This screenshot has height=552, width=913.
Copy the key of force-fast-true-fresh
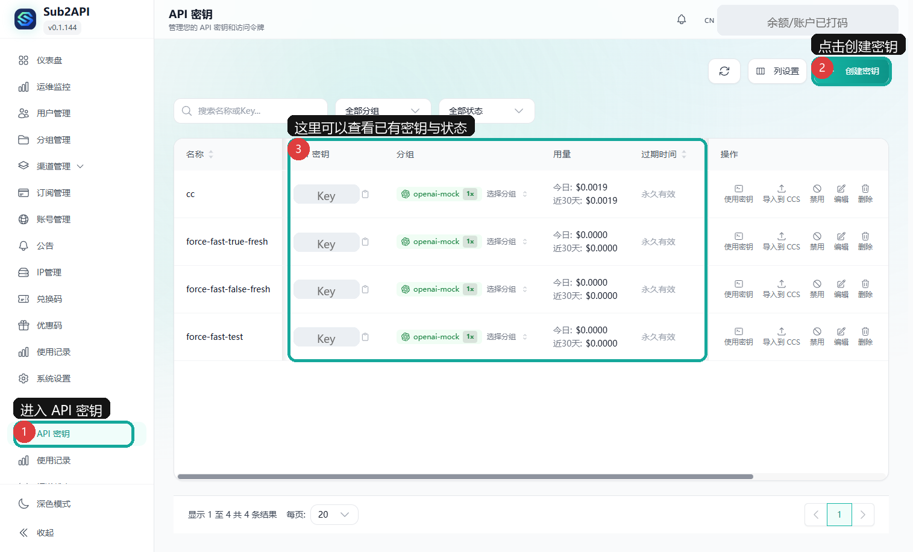point(365,242)
